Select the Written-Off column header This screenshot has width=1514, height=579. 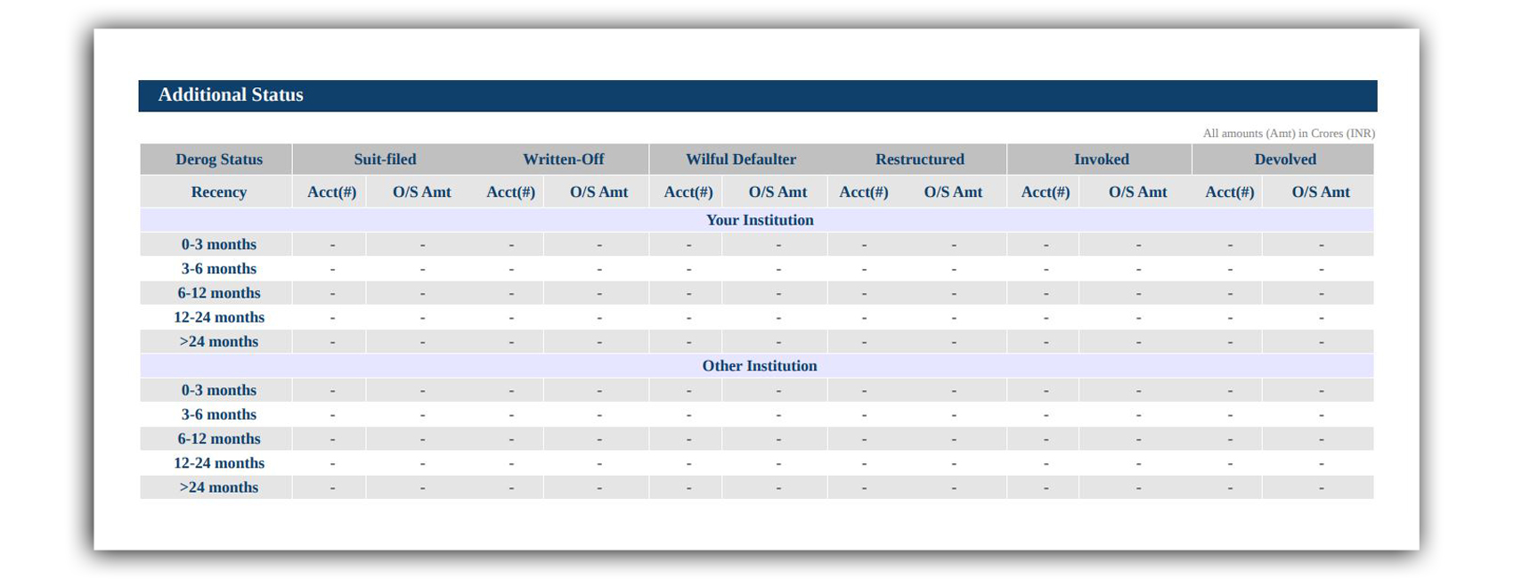(x=563, y=159)
